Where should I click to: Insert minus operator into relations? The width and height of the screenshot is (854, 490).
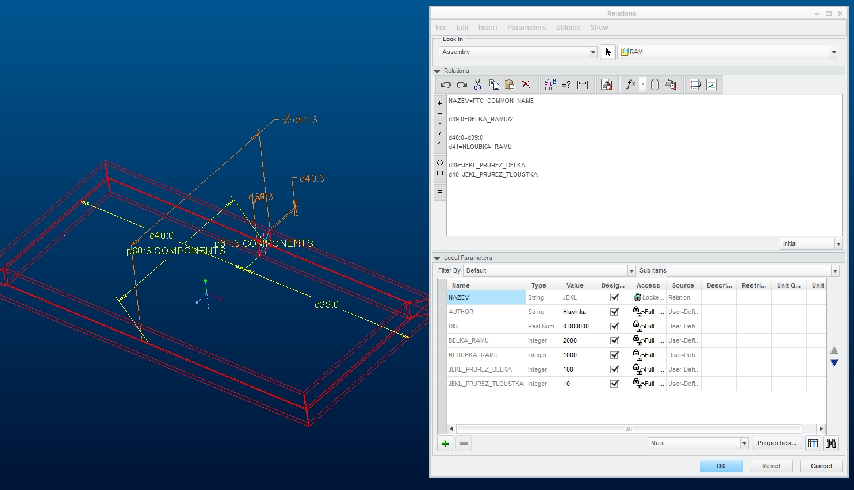coord(440,114)
